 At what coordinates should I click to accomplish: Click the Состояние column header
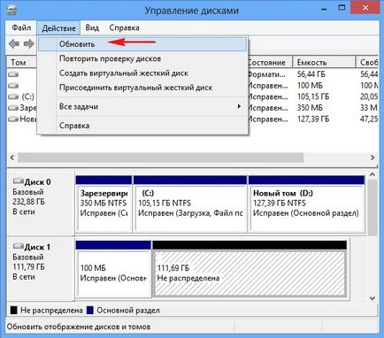point(270,62)
